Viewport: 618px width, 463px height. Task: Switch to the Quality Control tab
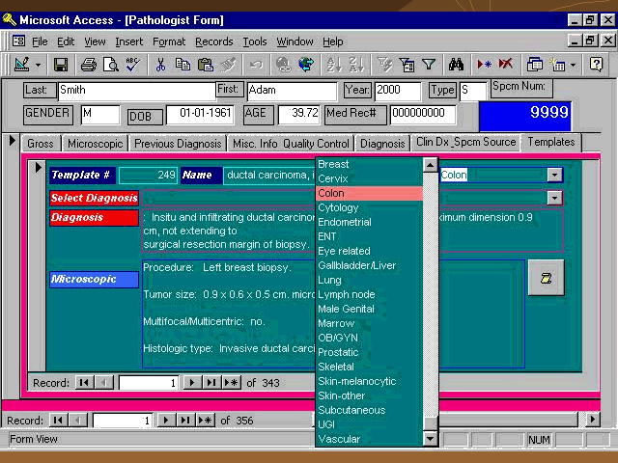point(317,144)
